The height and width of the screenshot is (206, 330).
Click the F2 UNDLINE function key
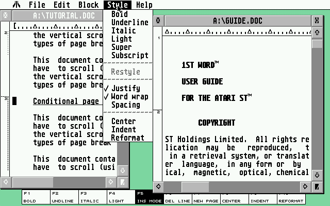point(64,197)
